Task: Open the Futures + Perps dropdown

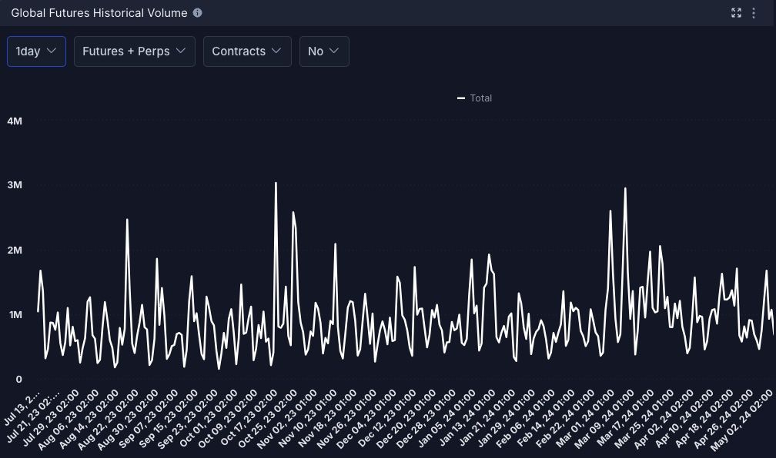Action: (134, 51)
